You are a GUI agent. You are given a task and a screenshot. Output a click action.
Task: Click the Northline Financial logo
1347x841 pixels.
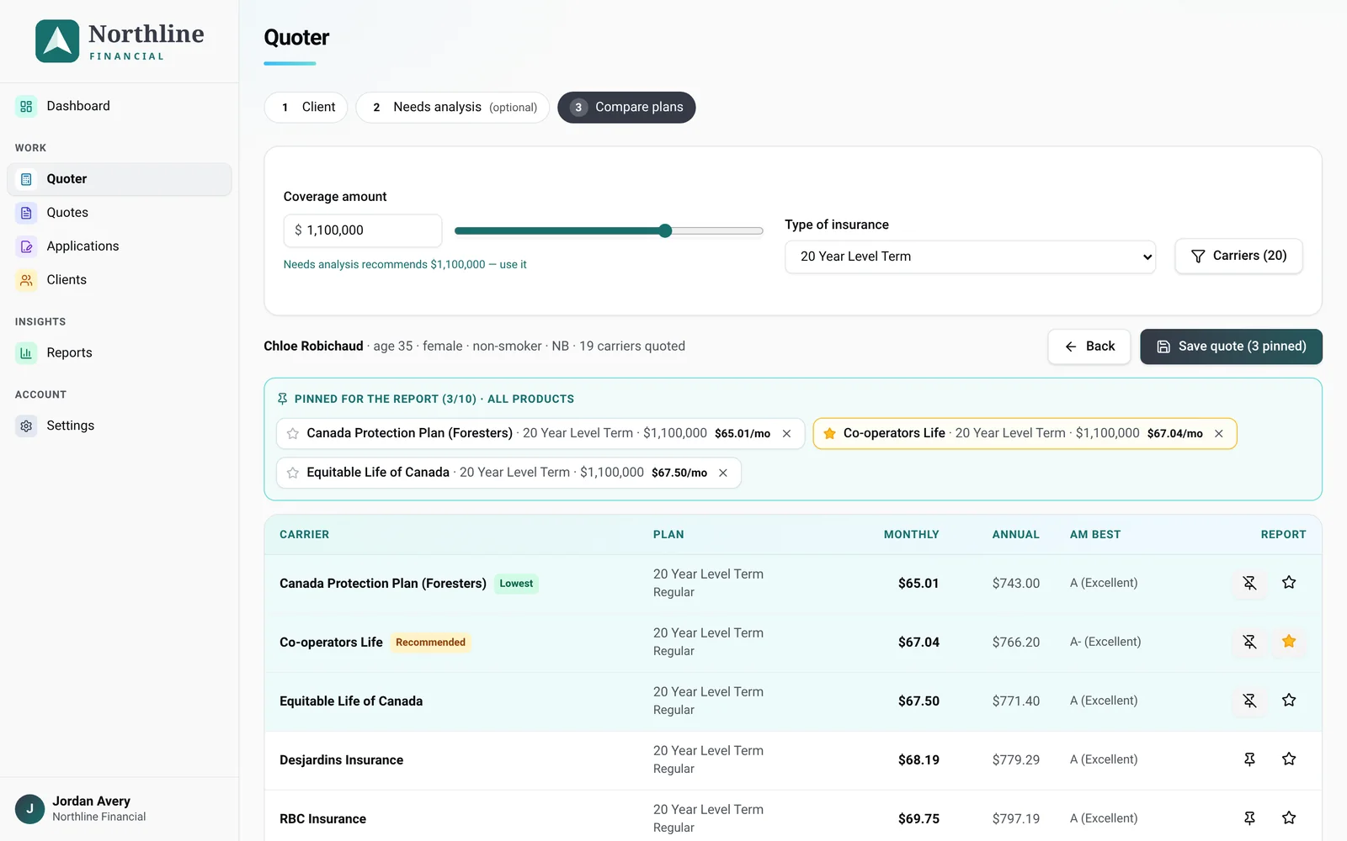(x=120, y=41)
